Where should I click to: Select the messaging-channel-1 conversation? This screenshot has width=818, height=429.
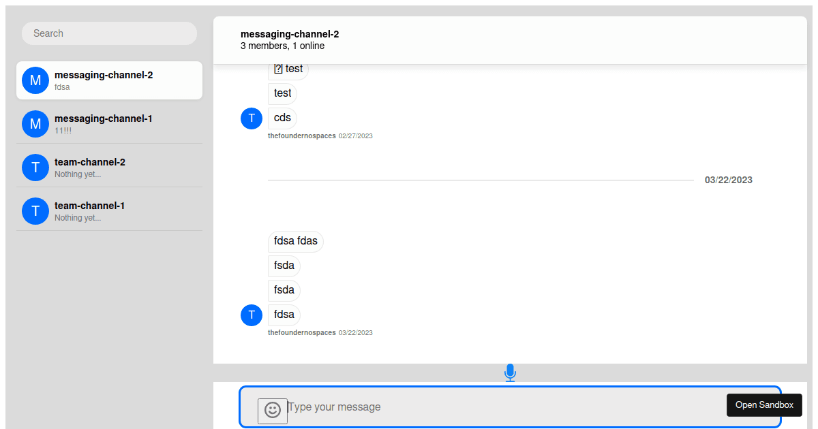tap(109, 124)
